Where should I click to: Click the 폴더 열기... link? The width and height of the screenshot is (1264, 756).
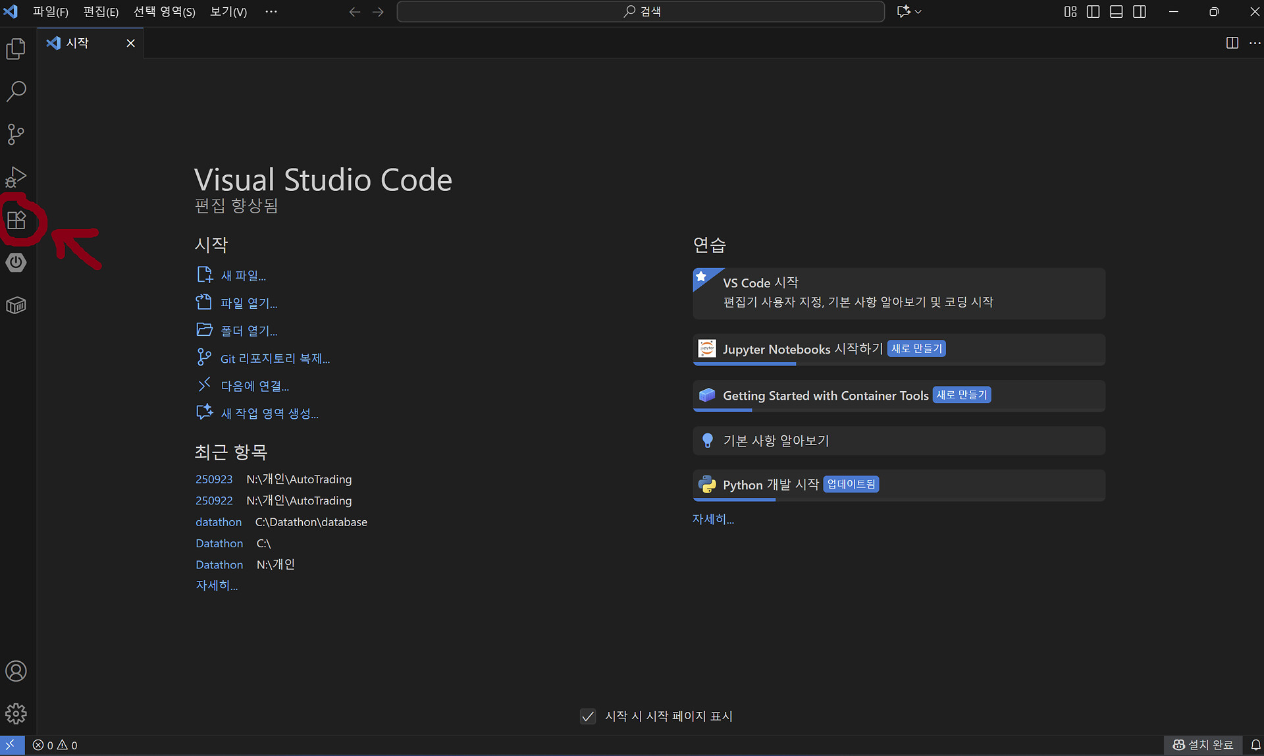click(248, 331)
